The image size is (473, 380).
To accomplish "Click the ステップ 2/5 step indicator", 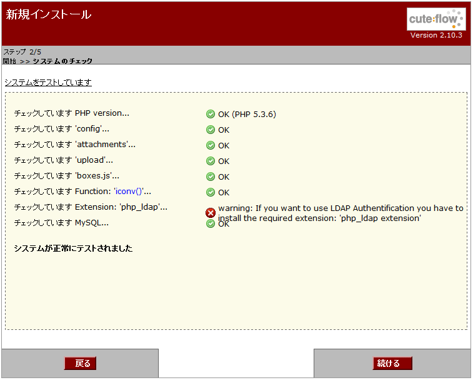I will (22, 52).
